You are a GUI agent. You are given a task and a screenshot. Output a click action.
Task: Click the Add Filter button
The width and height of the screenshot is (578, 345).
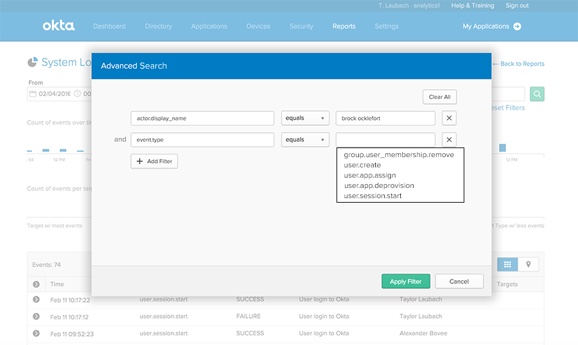pyautogui.click(x=154, y=161)
